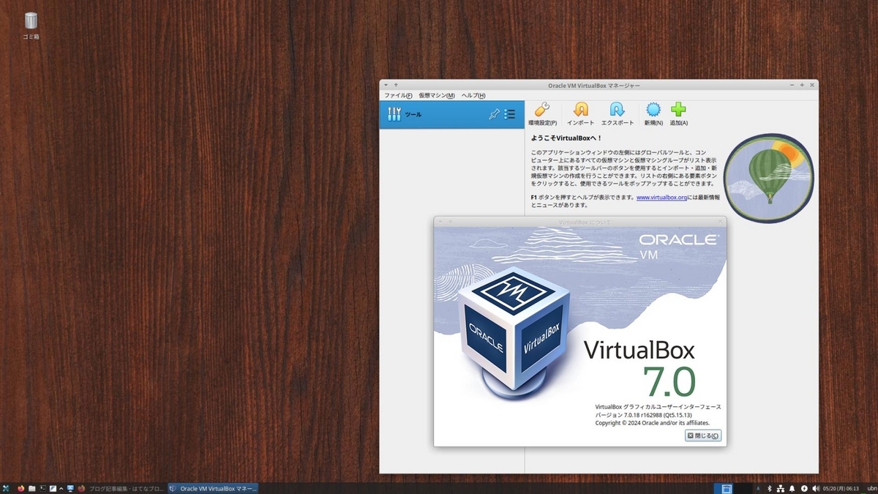
Task: Switch to ブログ記事編集 Firefox taskbar window
Action: click(x=121, y=488)
